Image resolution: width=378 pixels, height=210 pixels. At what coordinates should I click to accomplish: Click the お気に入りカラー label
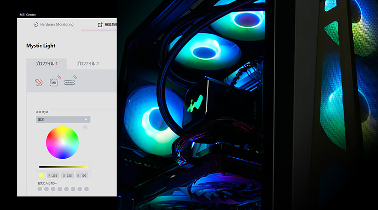47,183
